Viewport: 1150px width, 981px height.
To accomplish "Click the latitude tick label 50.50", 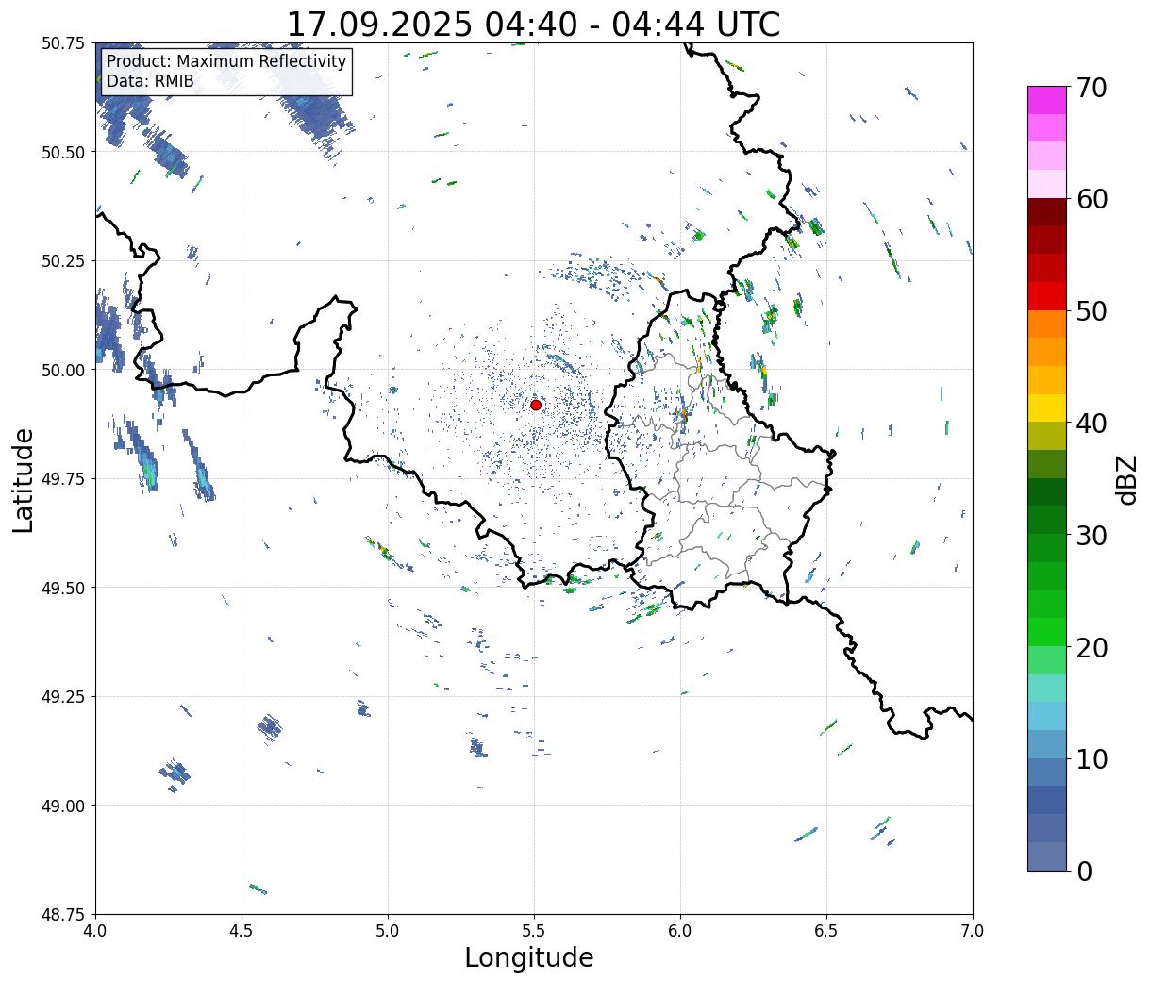I will click(63, 152).
